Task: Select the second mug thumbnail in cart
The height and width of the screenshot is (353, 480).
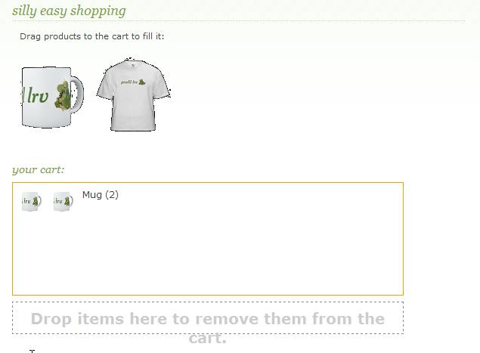Action: click(x=63, y=201)
